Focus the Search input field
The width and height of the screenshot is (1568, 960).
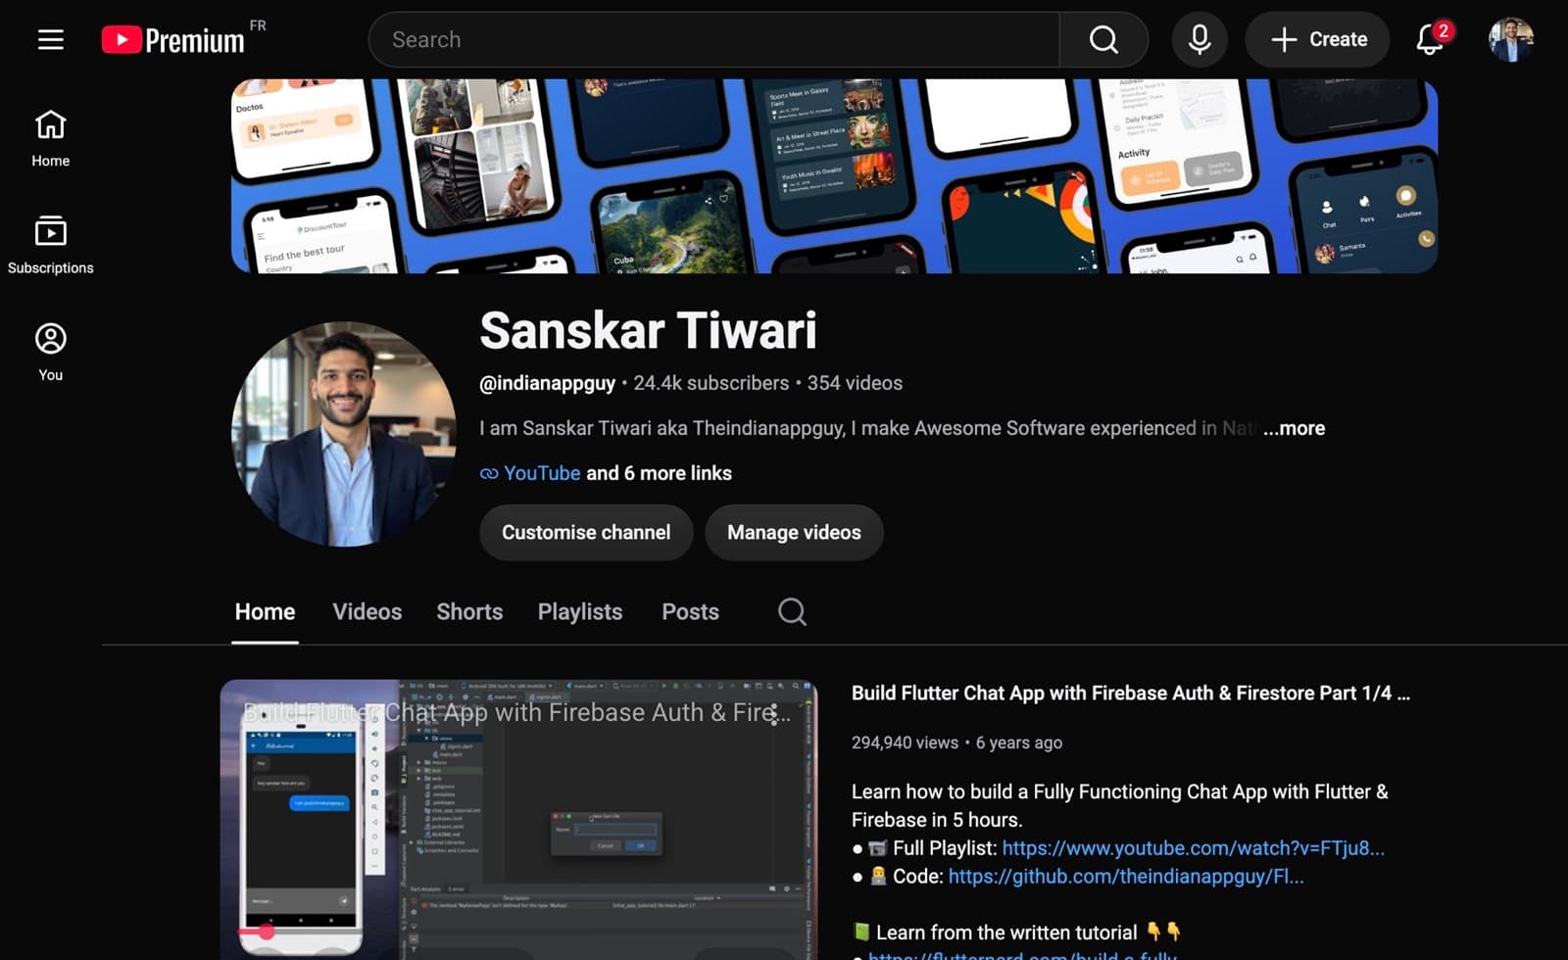coord(713,39)
